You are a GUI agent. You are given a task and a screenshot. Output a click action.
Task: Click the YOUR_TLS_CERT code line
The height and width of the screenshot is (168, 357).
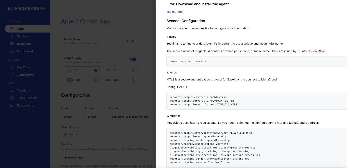click(x=203, y=105)
